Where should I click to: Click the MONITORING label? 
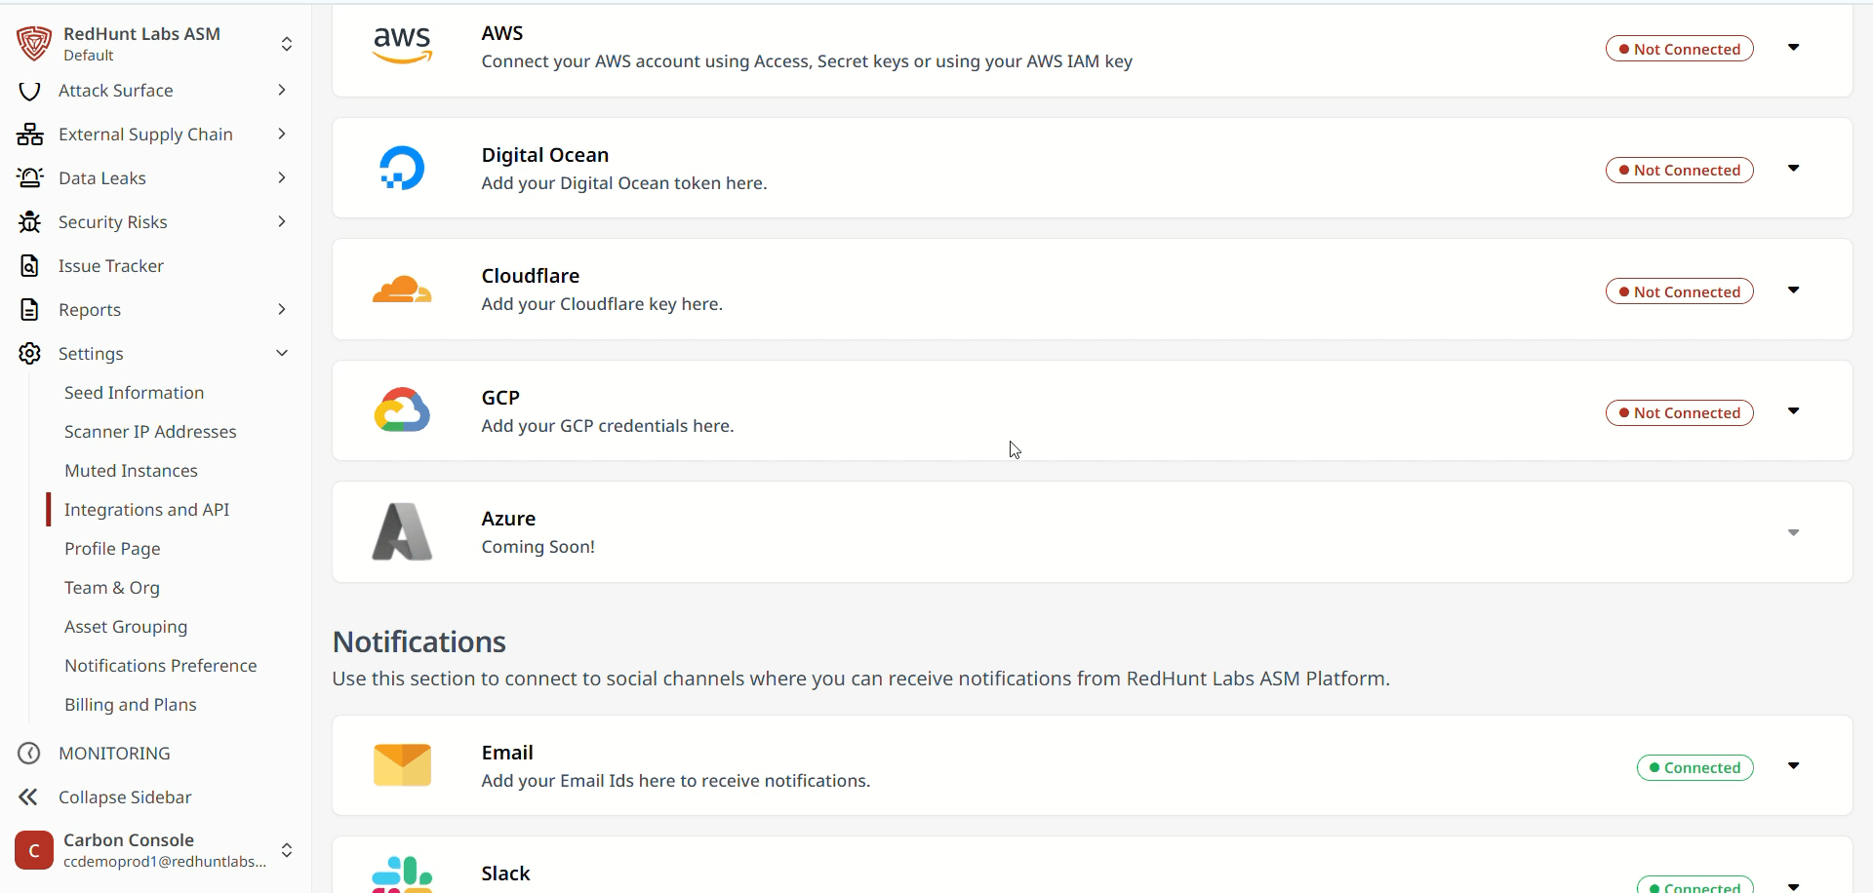point(114,754)
